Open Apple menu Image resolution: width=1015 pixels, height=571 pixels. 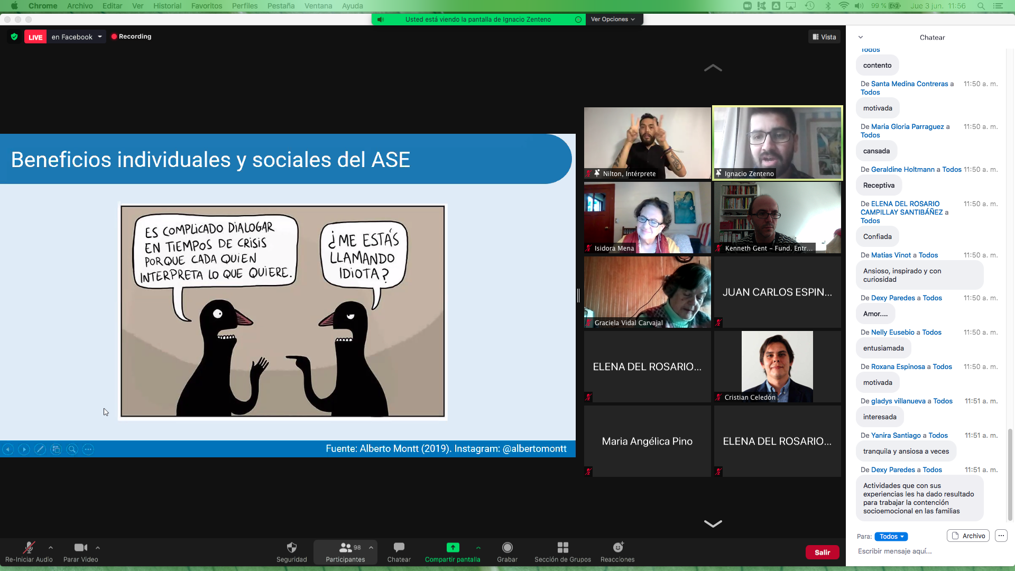tap(14, 6)
